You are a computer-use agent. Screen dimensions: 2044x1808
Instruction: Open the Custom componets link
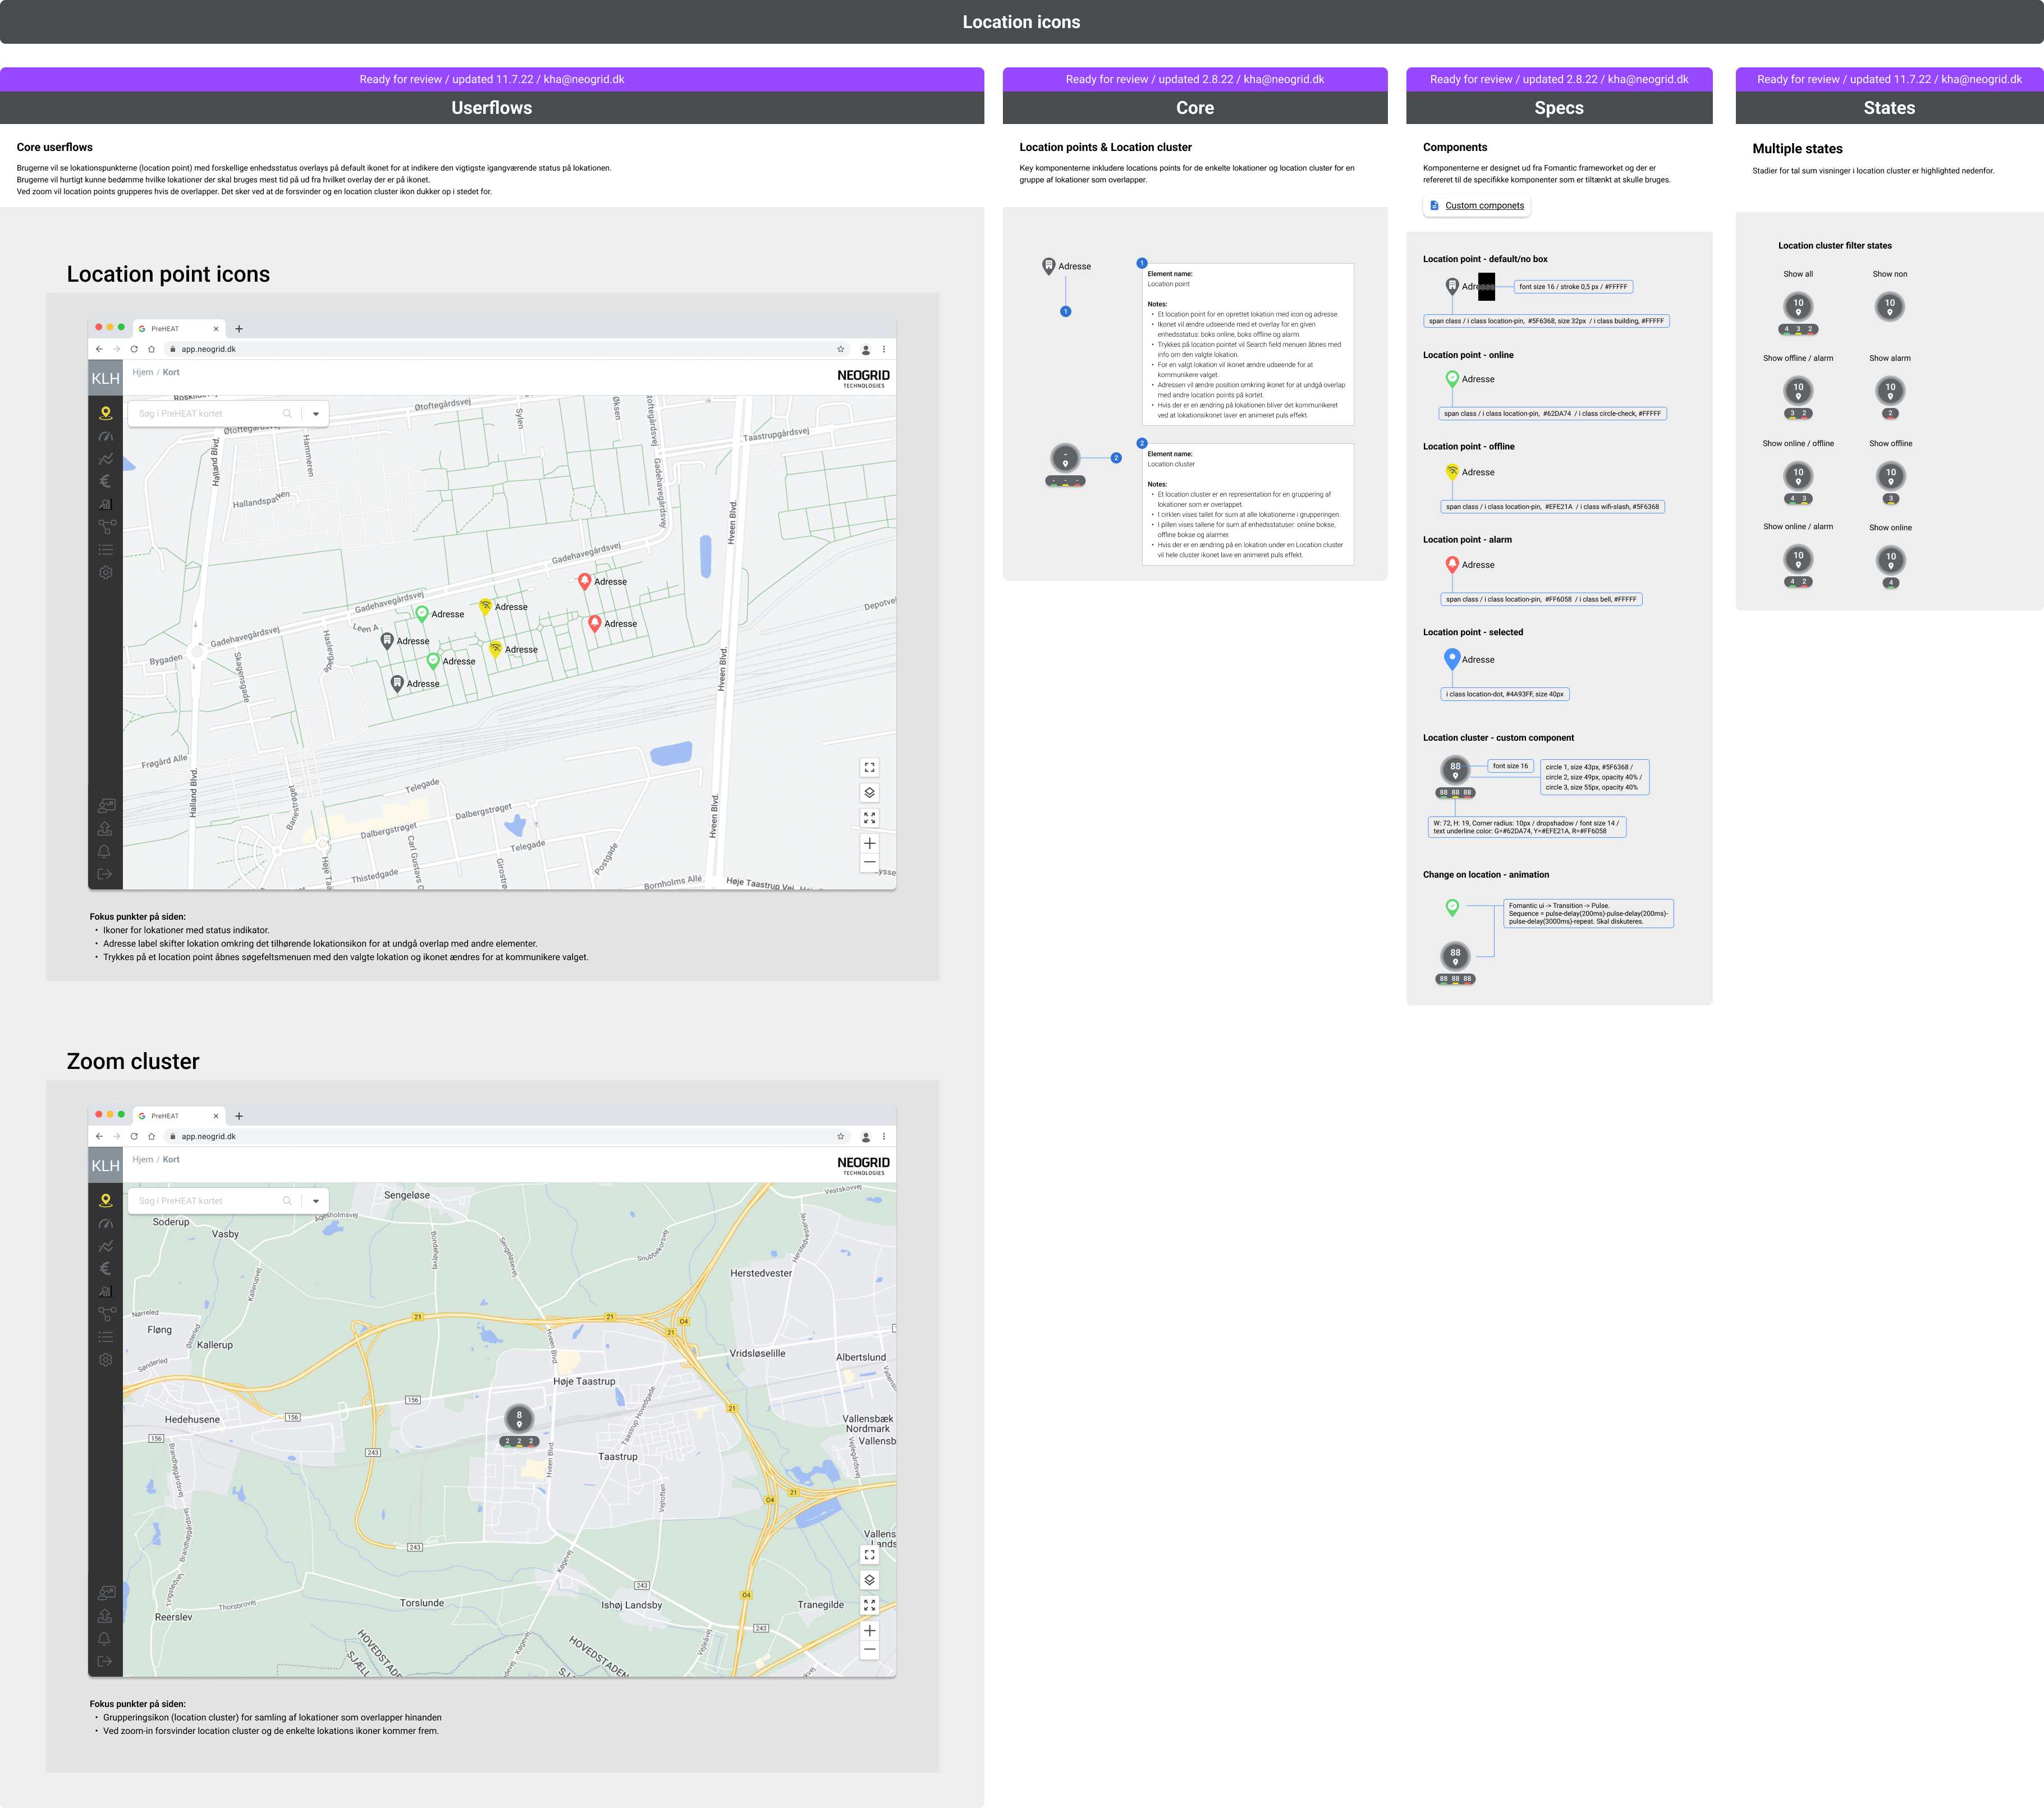[1484, 206]
